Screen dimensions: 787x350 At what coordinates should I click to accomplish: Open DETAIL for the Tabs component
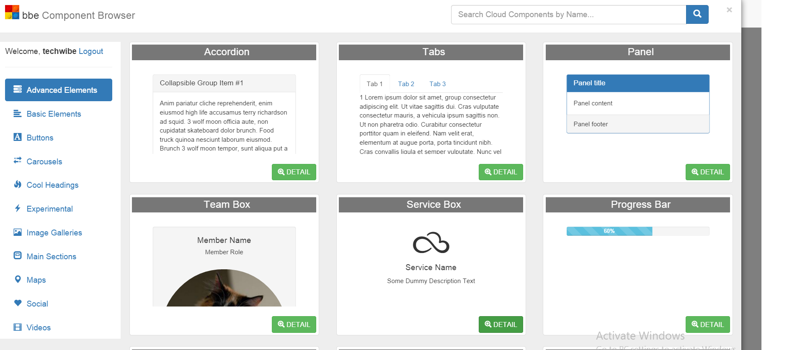(x=501, y=172)
